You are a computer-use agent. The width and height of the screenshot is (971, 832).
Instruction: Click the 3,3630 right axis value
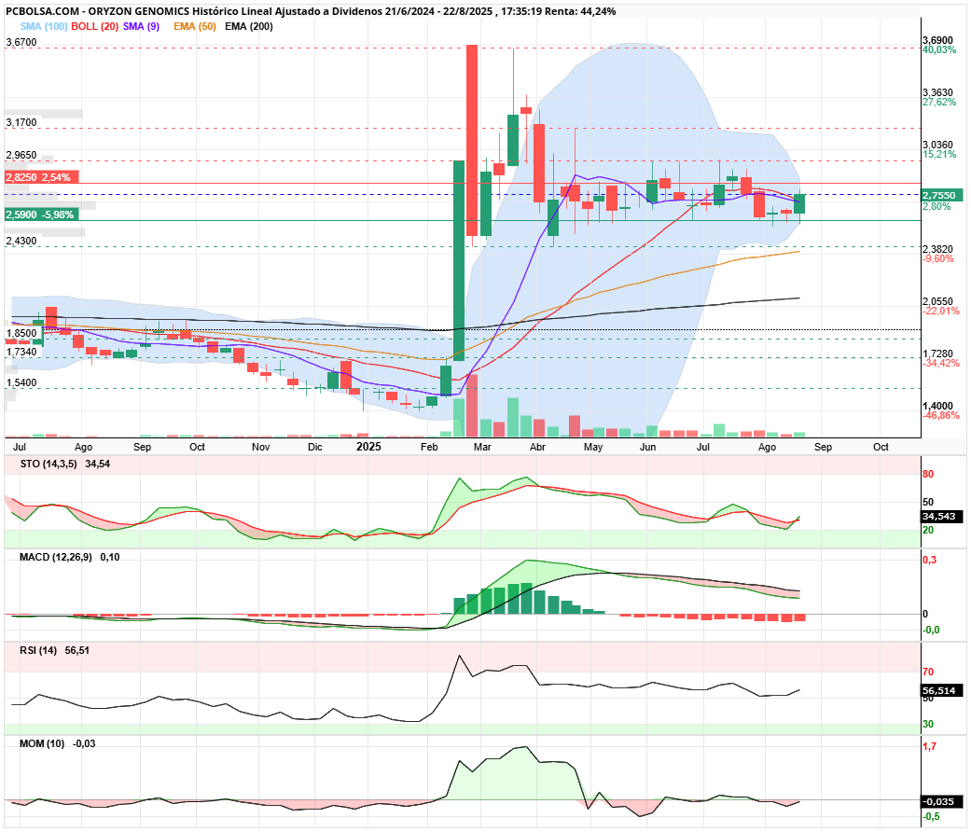[x=937, y=93]
